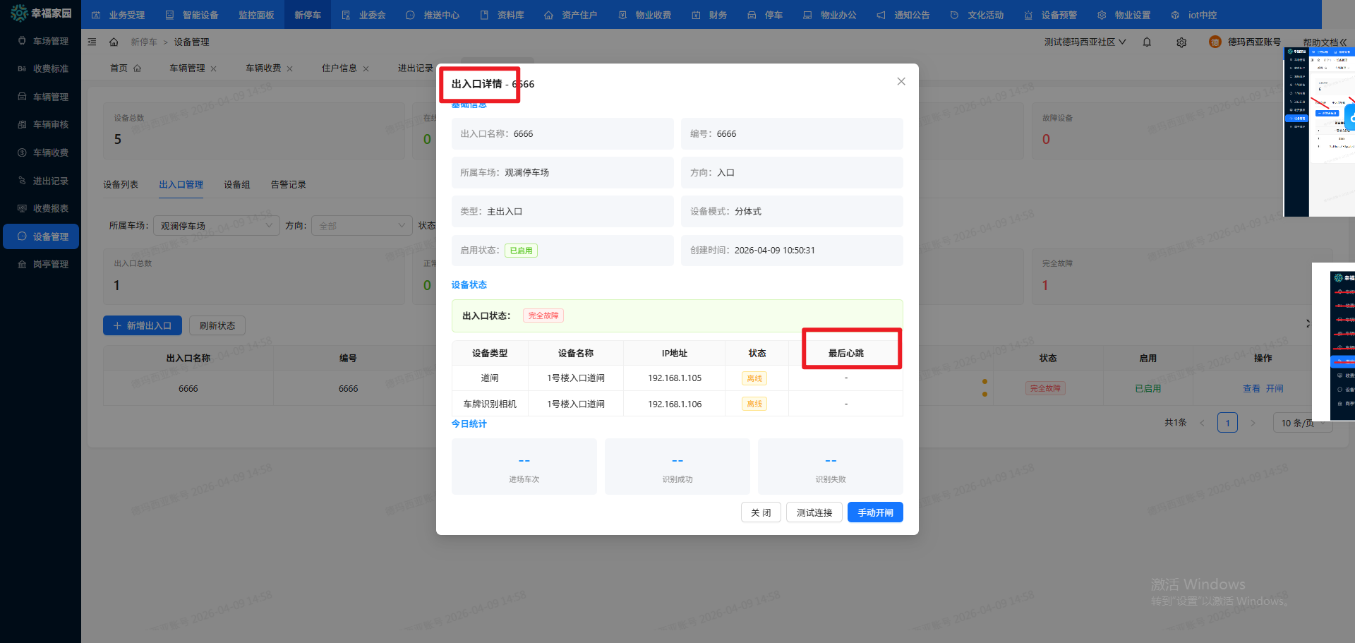Expand the 测试德玛西亚社区 community selector
Viewport: 1355px width, 643px height.
pyautogui.click(x=1085, y=42)
